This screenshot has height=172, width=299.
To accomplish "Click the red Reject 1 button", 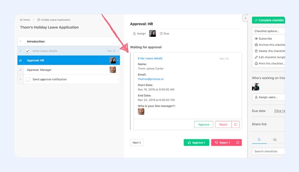I will (223, 143).
